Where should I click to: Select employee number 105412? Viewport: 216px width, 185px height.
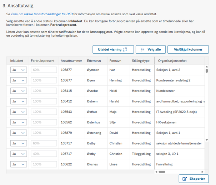click(x=66, y=101)
